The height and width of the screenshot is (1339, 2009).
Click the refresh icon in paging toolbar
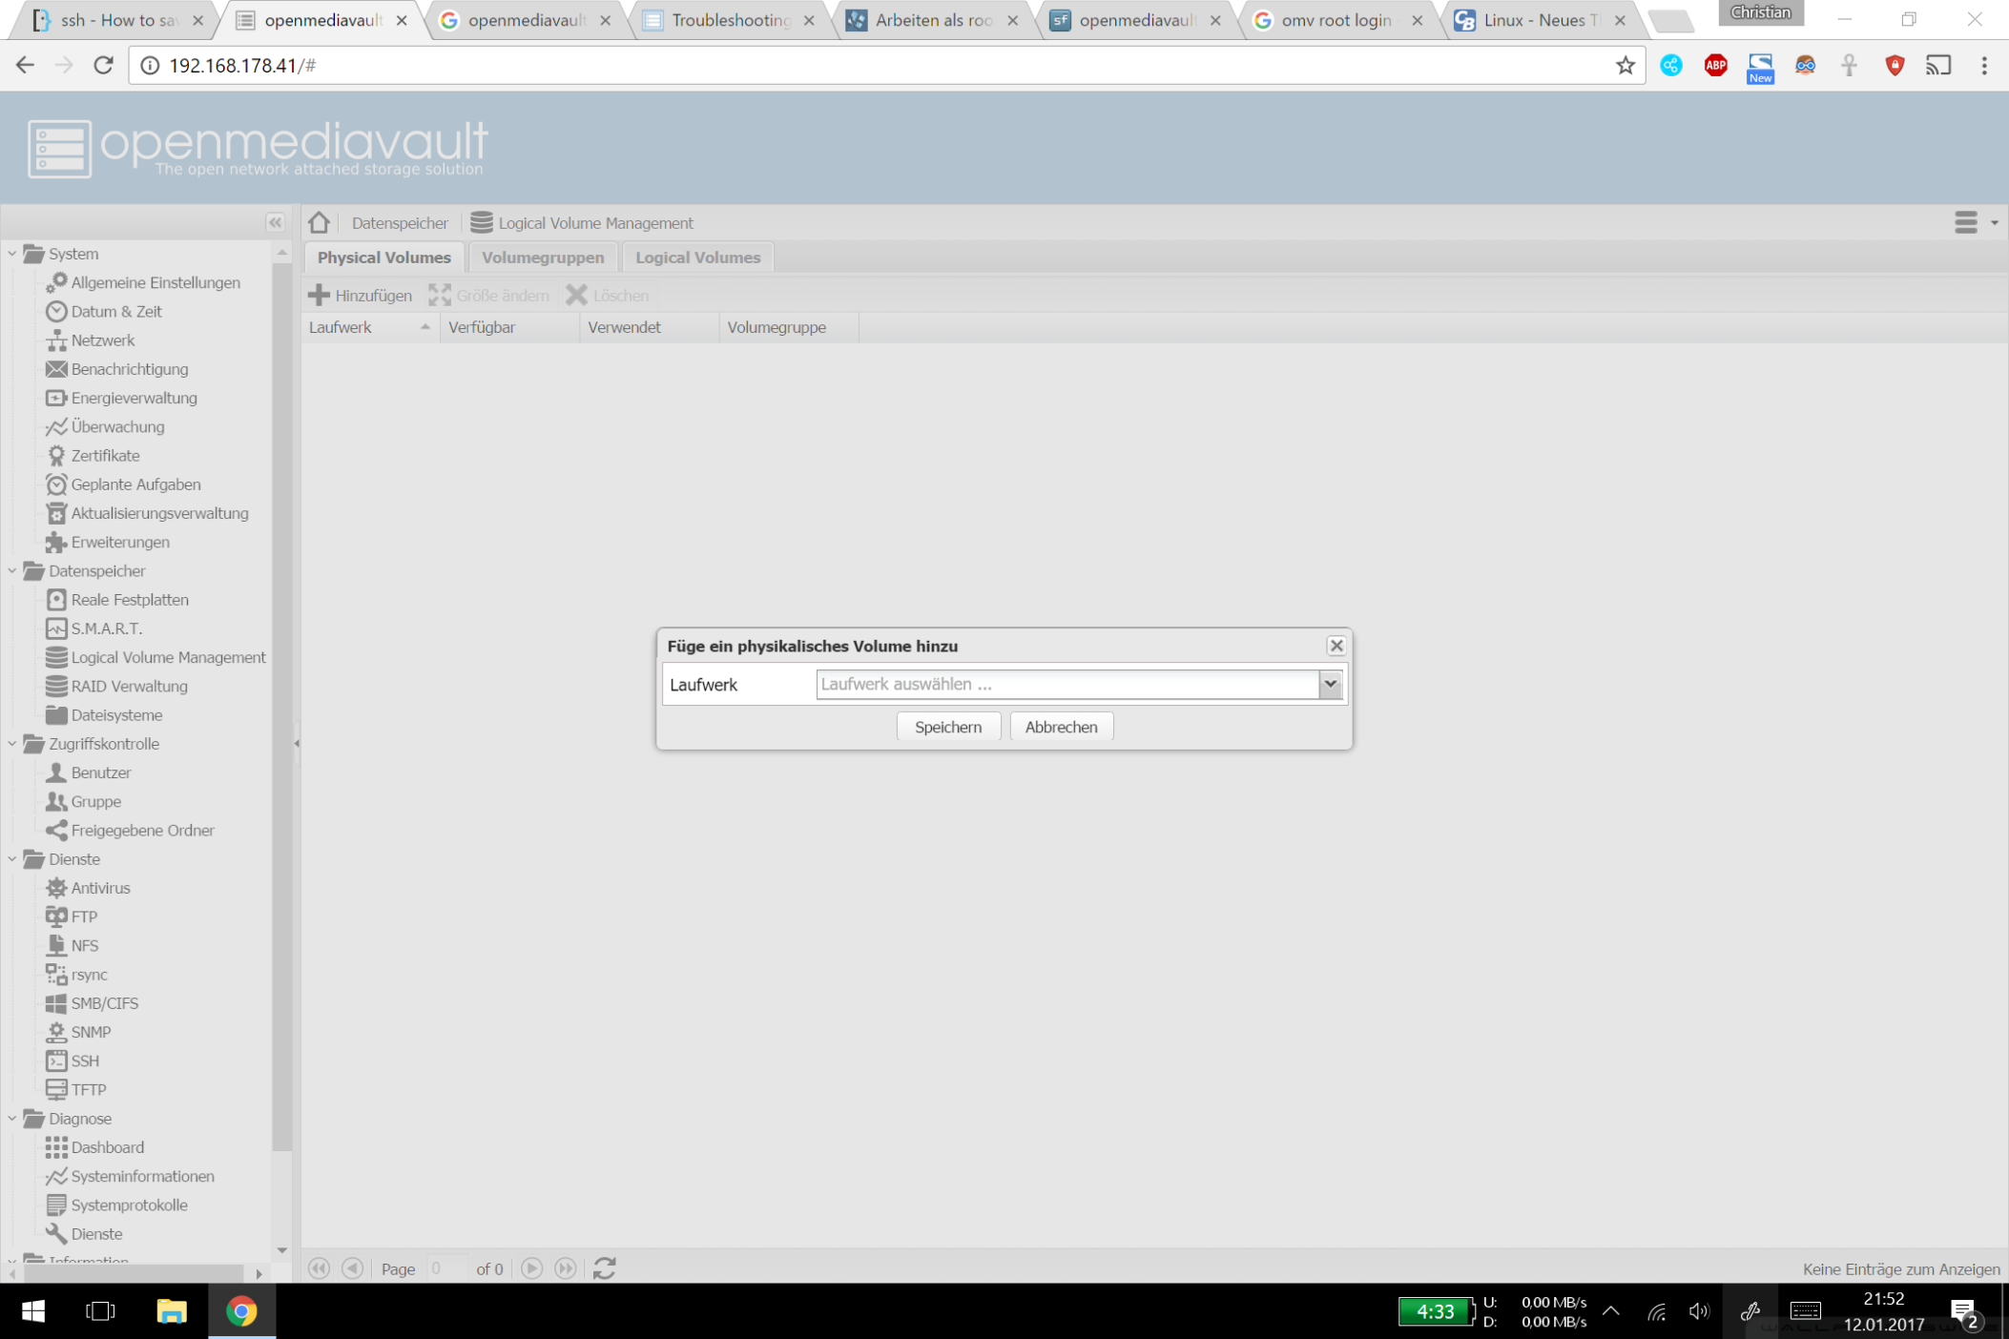coord(604,1267)
